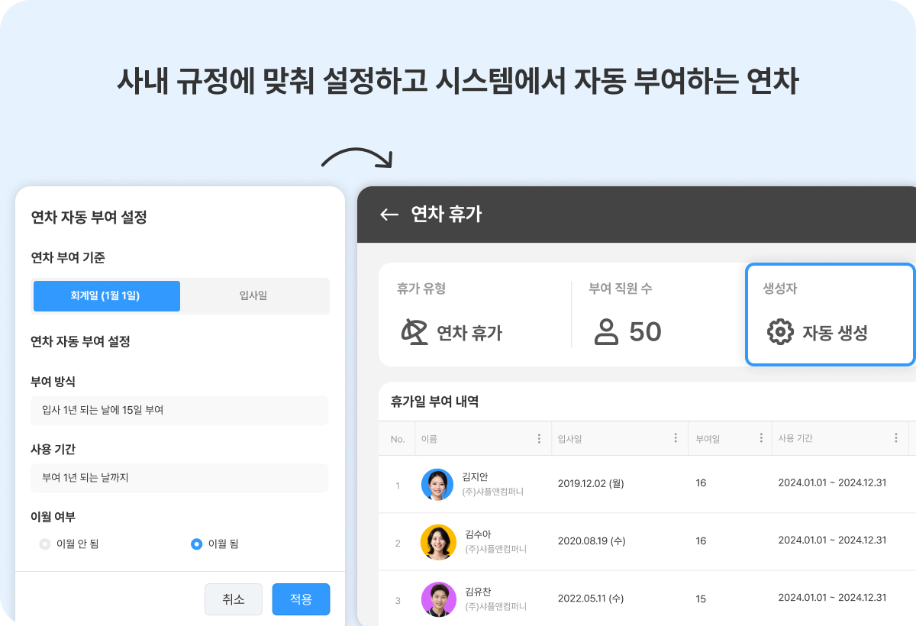Click 김유찬's profile photo

pos(437,599)
